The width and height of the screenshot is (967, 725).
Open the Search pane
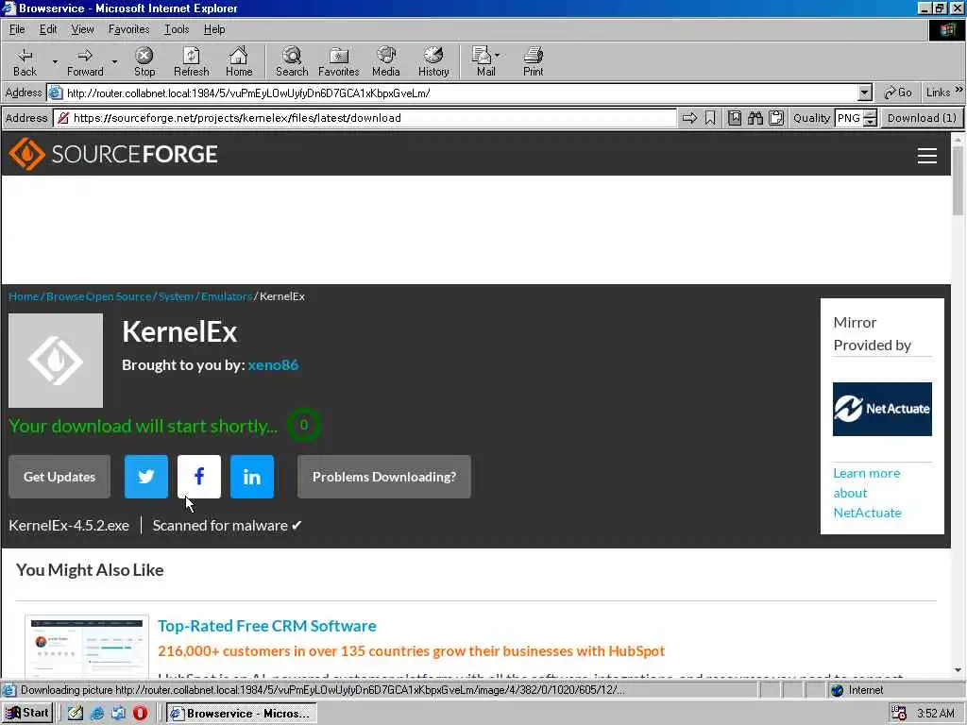(x=292, y=62)
